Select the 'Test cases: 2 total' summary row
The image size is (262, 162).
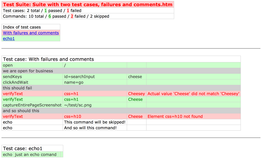tap(88, 10)
